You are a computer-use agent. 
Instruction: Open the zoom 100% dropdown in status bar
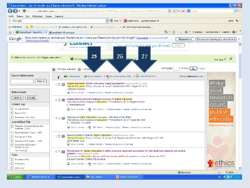click(237, 172)
